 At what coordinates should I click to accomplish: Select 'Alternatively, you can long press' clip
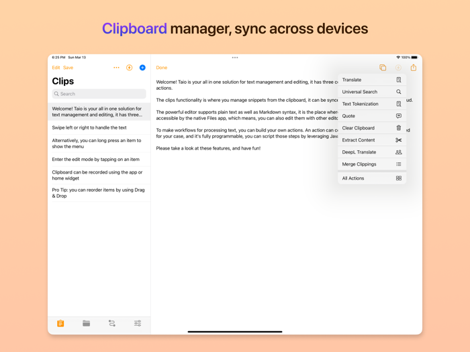click(99, 143)
